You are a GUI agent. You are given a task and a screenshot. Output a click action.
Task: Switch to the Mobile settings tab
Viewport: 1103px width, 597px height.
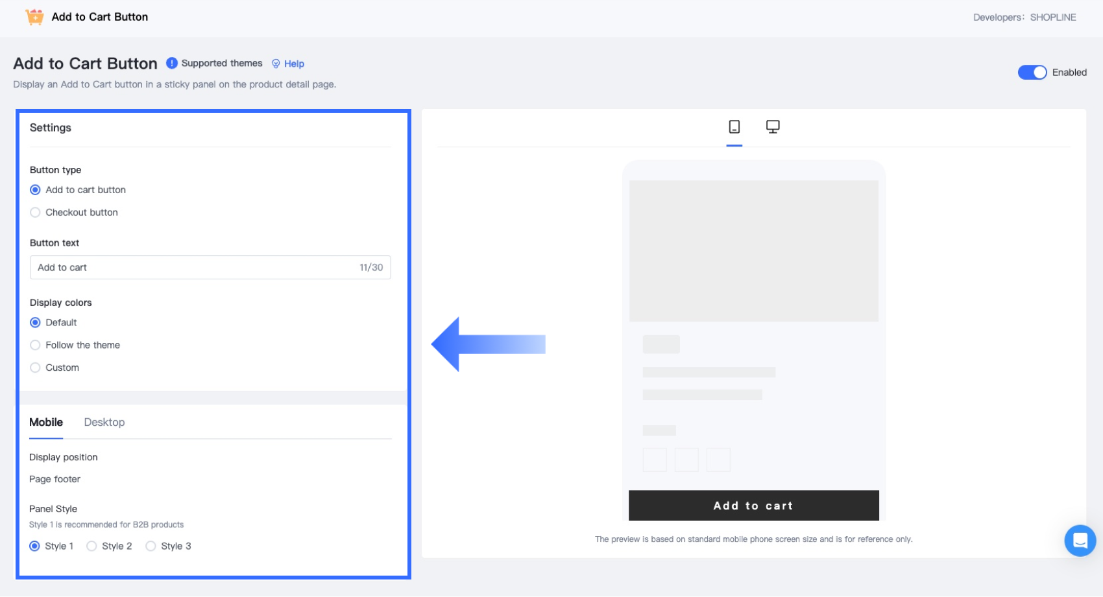46,423
